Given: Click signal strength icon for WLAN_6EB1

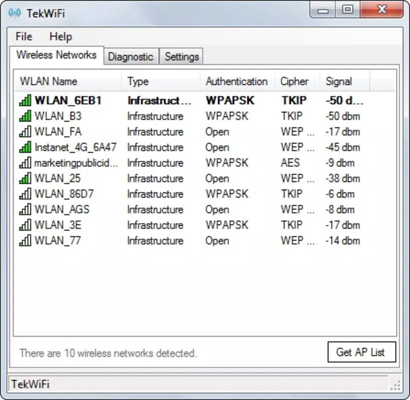Looking at the screenshot, I should [25, 100].
